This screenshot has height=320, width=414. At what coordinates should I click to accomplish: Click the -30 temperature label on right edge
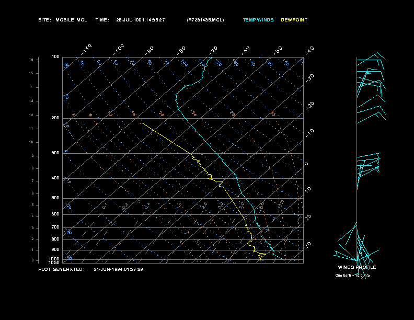[309, 77]
